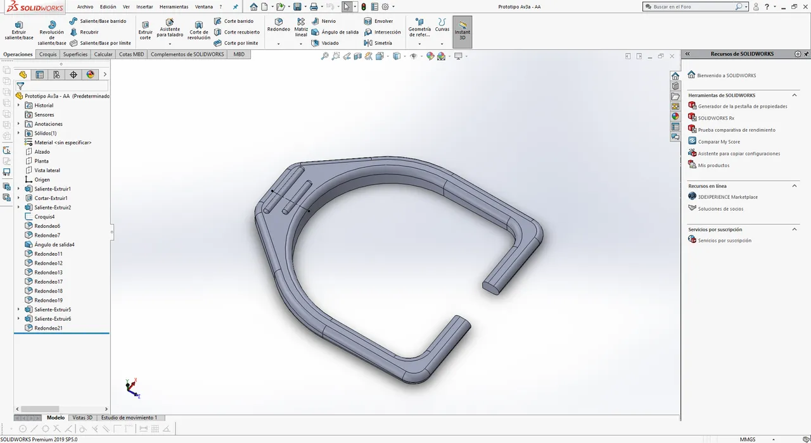Open 3DEXPERIENCE Marketplace link
811x443 pixels.
[x=728, y=197]
